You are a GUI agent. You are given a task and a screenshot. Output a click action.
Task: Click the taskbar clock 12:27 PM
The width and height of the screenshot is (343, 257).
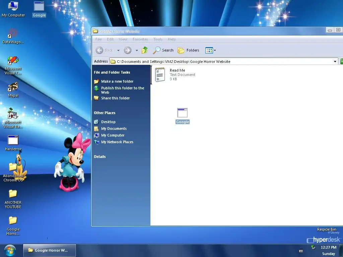328,247
